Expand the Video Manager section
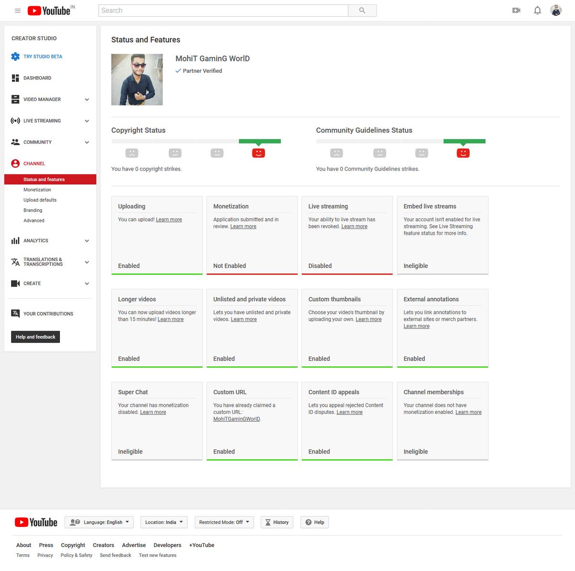This screenshot has width=575, height=571. click(87, 100)
